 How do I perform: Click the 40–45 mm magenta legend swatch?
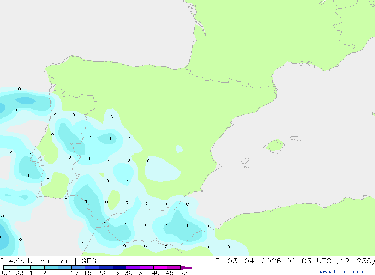[160, 267]
